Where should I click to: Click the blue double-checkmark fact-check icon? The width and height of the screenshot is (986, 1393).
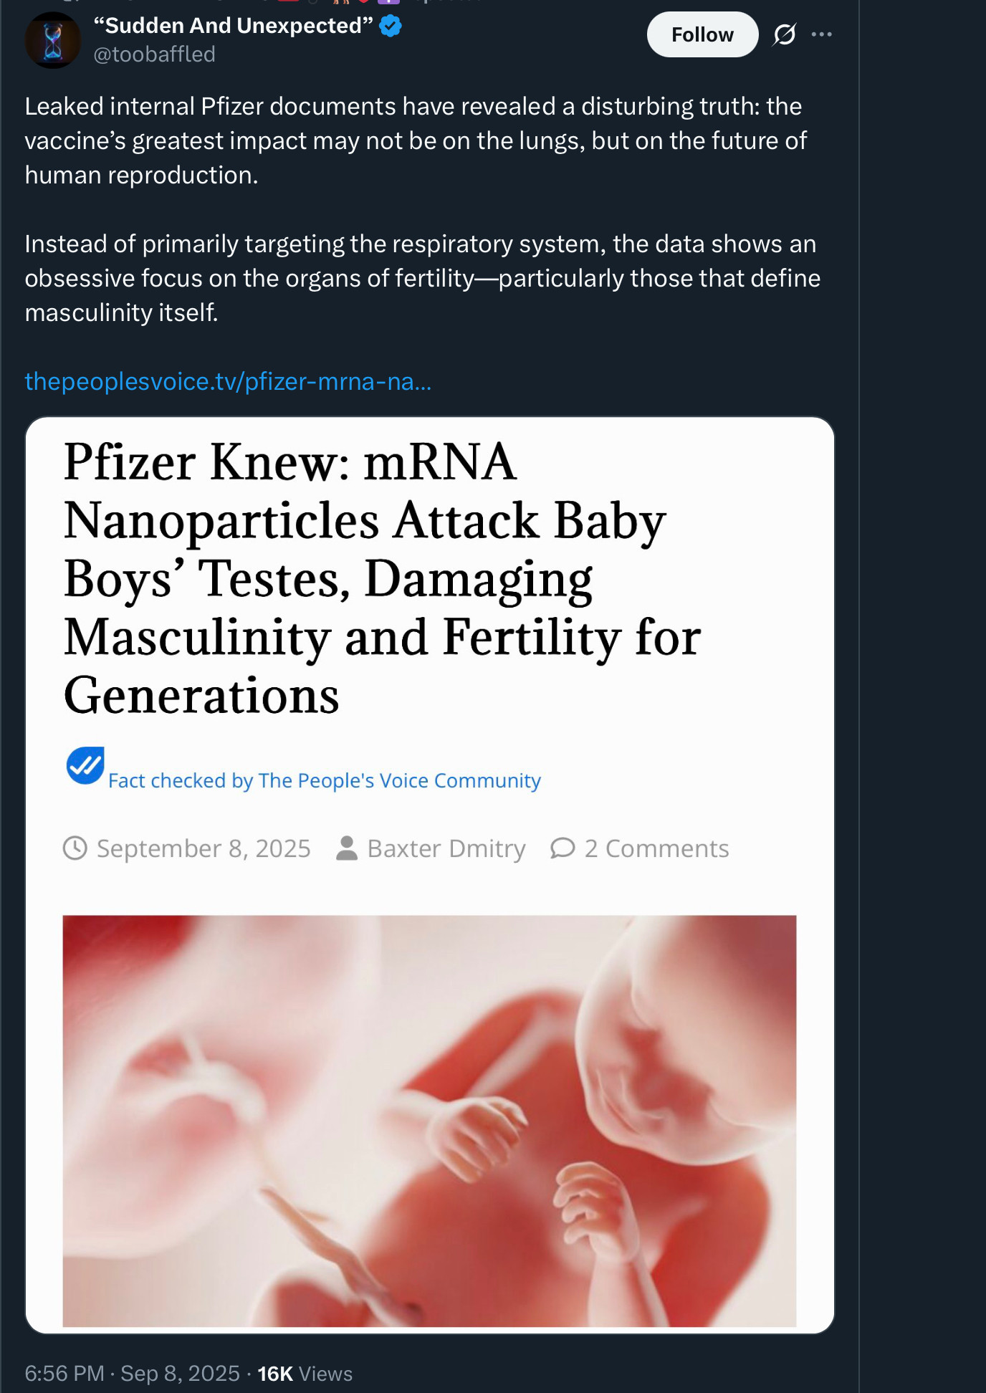pyautogui.click(x=85, y=765)
